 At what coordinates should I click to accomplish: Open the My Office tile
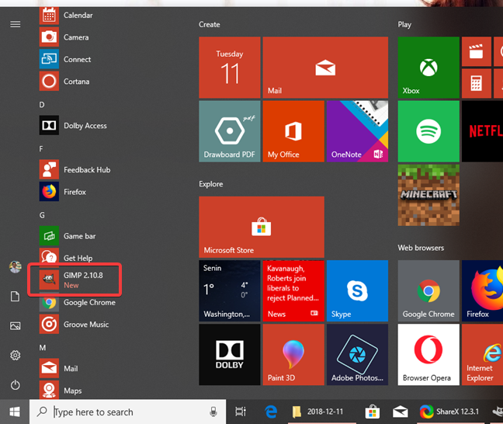click(293, 131)
